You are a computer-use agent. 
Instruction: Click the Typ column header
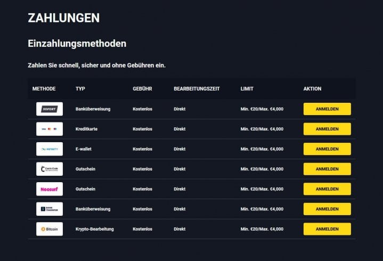point(80,89)
